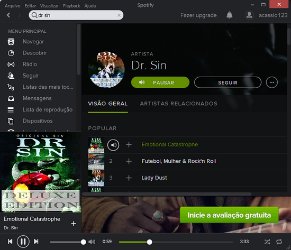
Task: Click the Lady Dust album thumbnail
Action: (96, 178)
